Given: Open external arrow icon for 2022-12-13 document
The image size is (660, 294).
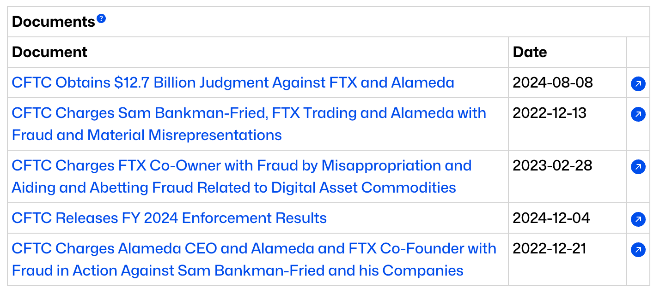Looking at the screenshot, I should tap(638, 114).
